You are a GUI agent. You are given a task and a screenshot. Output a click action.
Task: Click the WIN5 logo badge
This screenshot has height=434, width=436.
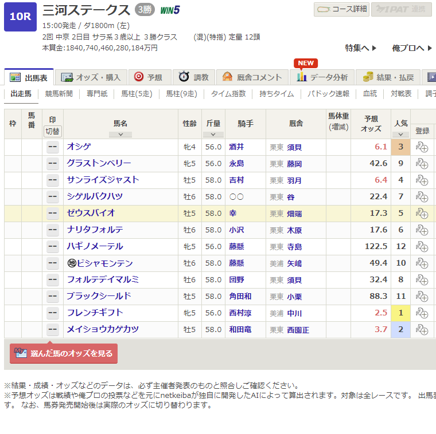(x=170, y=10)
